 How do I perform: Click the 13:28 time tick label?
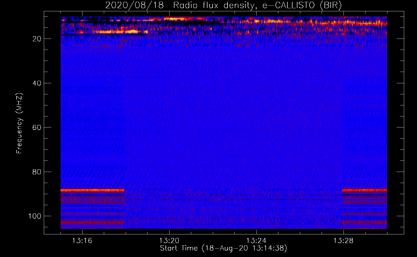coord(343,241)
